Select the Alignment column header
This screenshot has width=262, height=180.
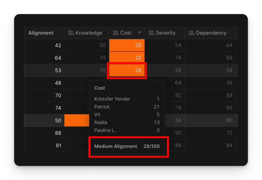click(x=41, y=33)
